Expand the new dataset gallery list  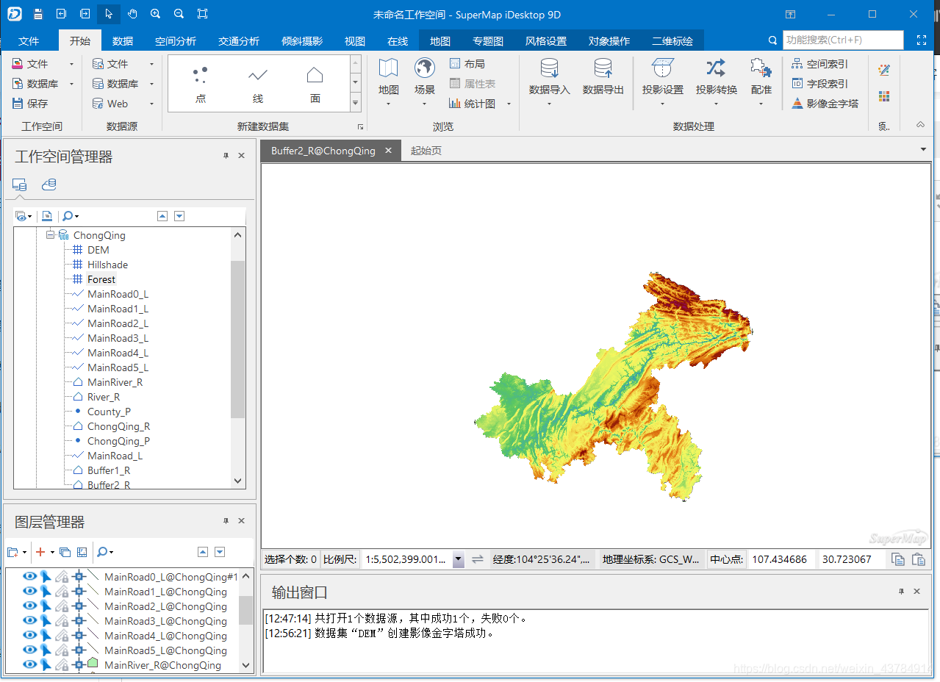[x=356, y=104]
